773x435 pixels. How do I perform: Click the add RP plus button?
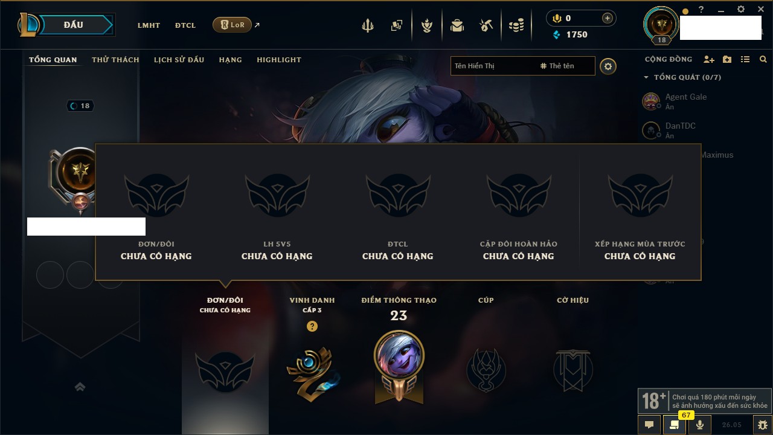pos(608,18)
